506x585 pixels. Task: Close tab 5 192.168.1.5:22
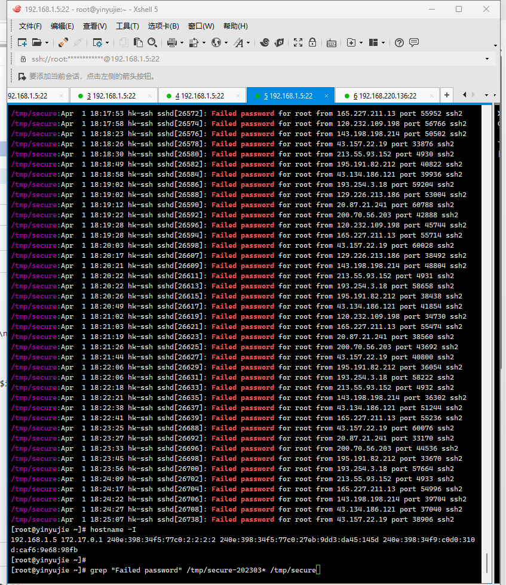326,96
